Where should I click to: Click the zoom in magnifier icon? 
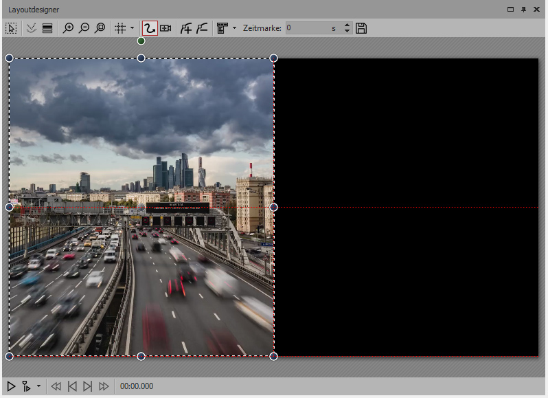click(x=68, y=28)
